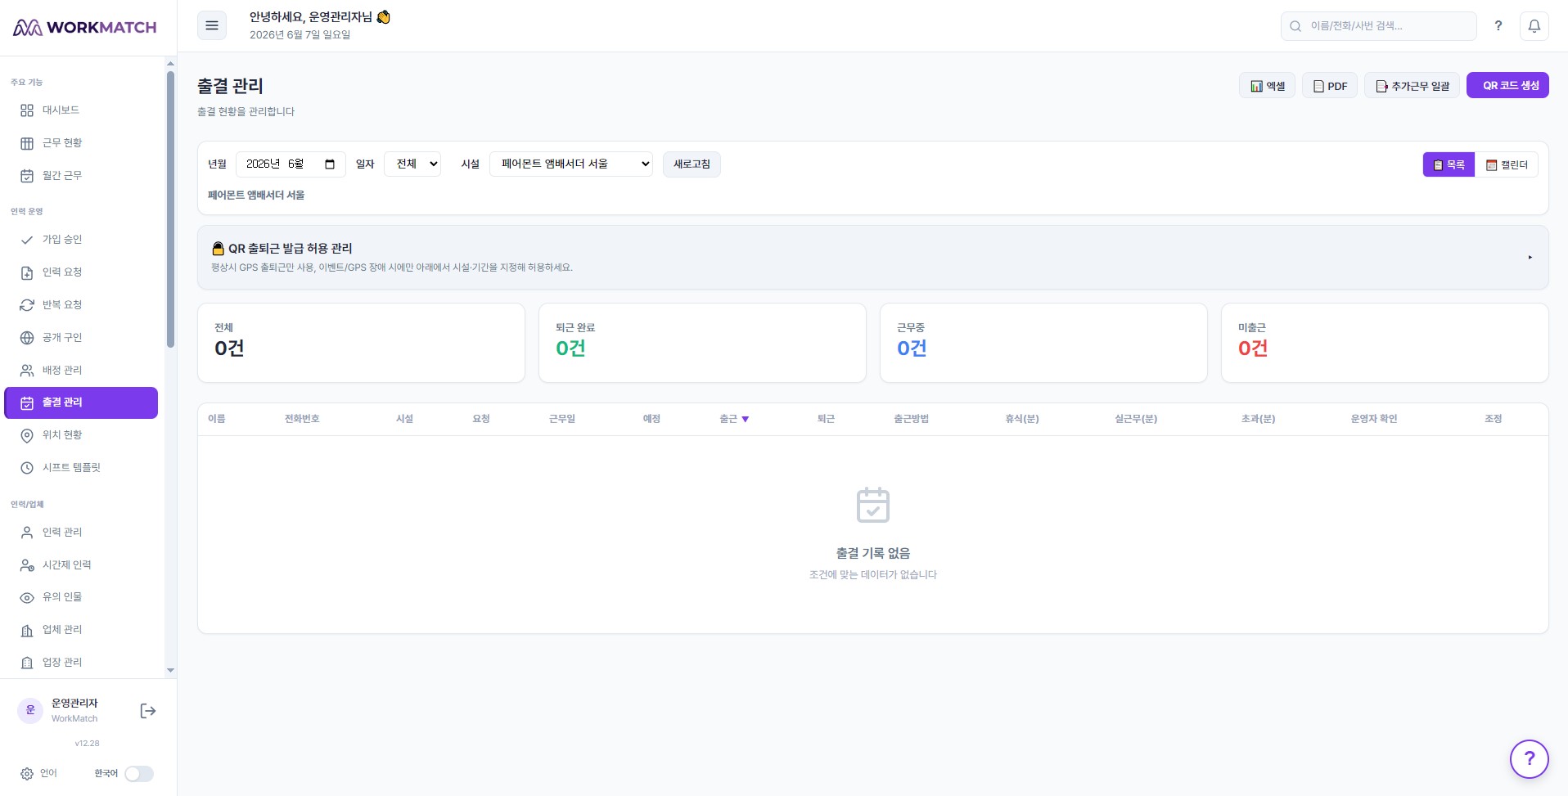
Task: Open 월간 근무 in sidebar
Action: pos(81,175)
